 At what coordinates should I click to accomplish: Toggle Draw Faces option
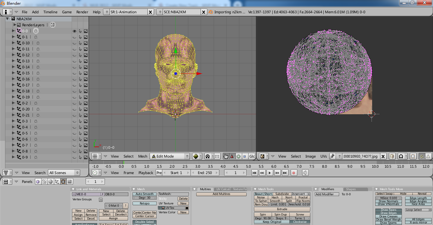[x=388, y=210]
